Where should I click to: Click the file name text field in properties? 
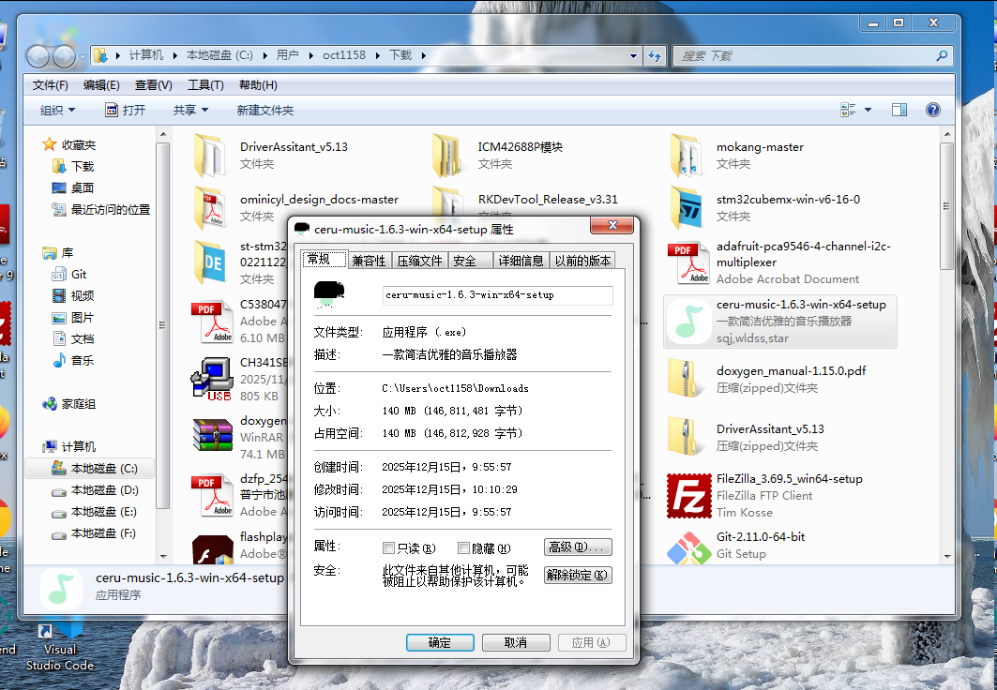point(497,295)
